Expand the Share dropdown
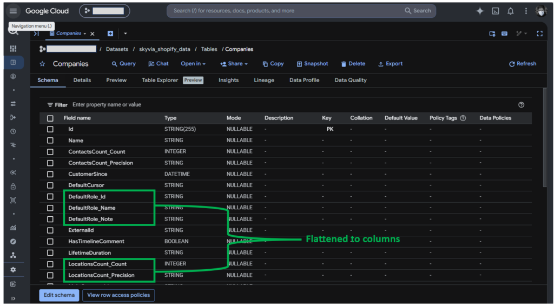Viewport: 554px width, 306px height. [x=234, y=64]
